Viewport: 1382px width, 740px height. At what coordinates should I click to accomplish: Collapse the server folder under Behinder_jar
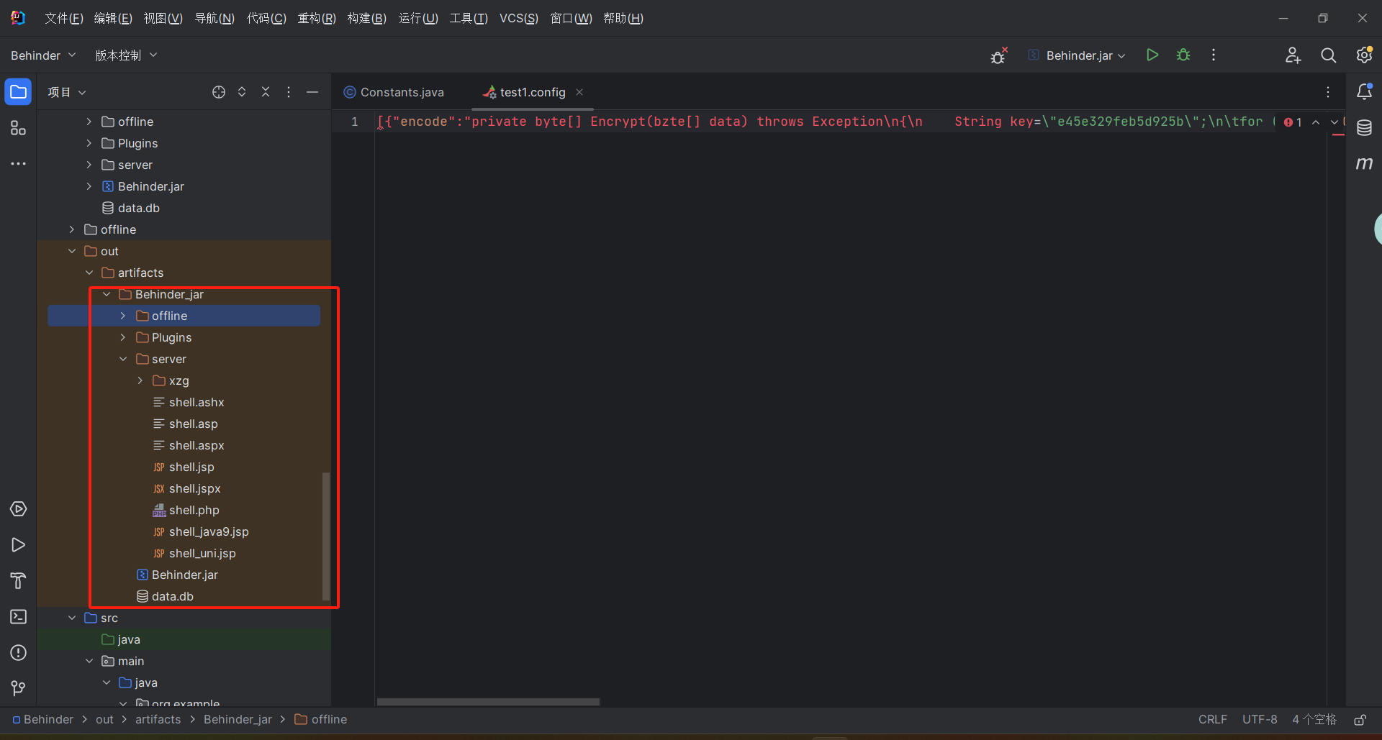[123, 359]
